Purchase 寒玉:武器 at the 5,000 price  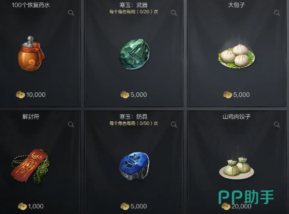134,95
